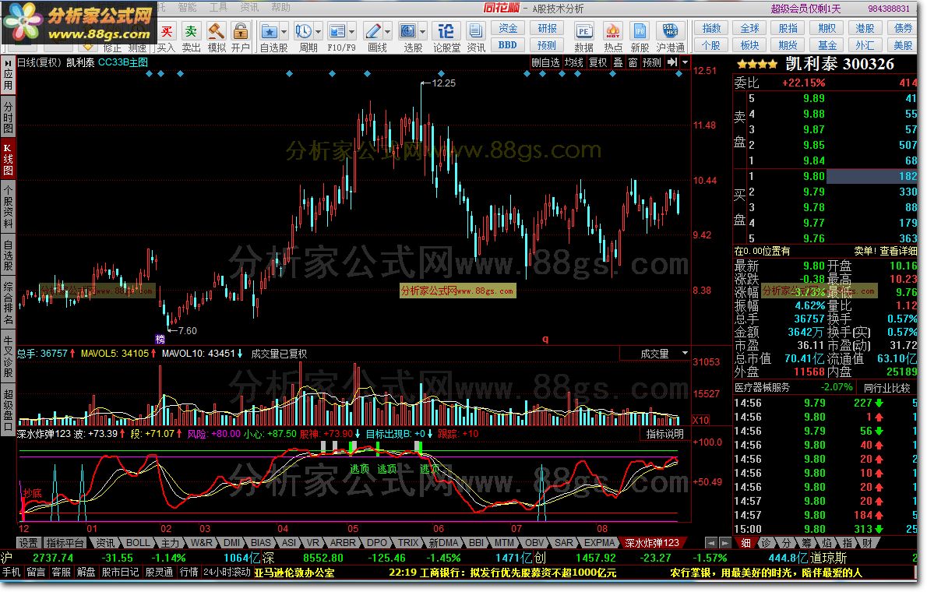The width and height of the screenshot is (927, 592).
Task: Open the chart header dropdown arrow
Action: 685,62
